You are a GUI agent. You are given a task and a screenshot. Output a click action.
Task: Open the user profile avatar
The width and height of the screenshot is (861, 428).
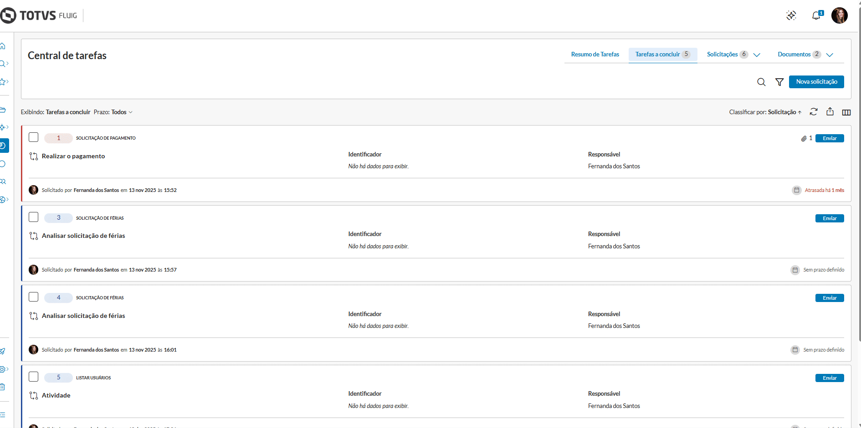839,15
